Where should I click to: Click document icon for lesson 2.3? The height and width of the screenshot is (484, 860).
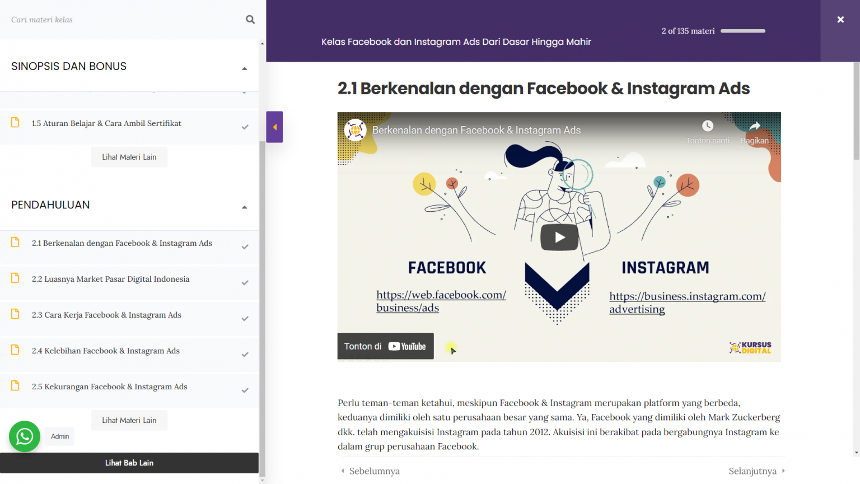click(x=15, y=314)
